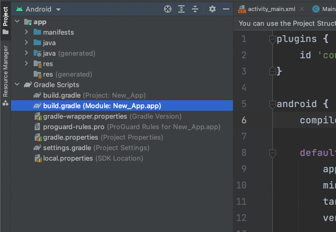Viewport: 336px width, 232px height.
Task: Click the Select Opened File target icon
Action: [x=168, y=9]
